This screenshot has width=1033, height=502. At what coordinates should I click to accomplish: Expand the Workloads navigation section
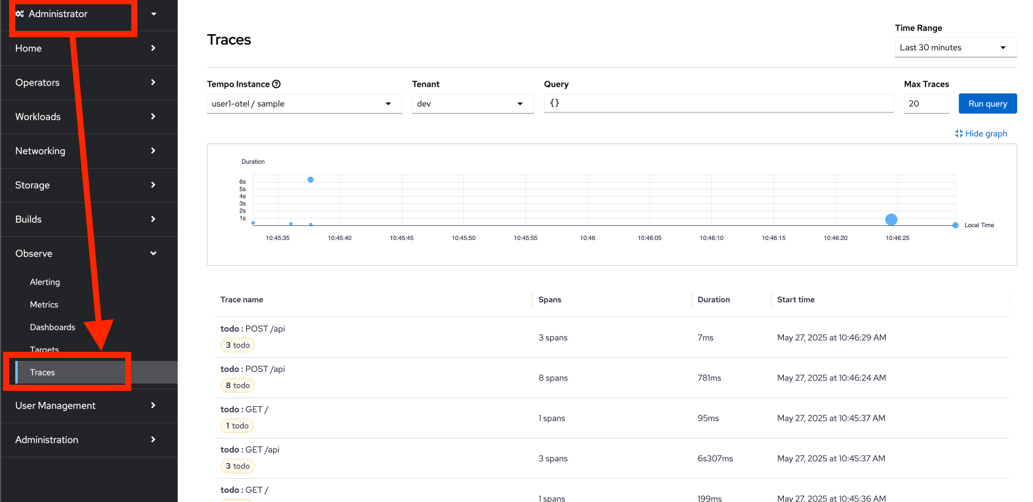click(89, 117)
